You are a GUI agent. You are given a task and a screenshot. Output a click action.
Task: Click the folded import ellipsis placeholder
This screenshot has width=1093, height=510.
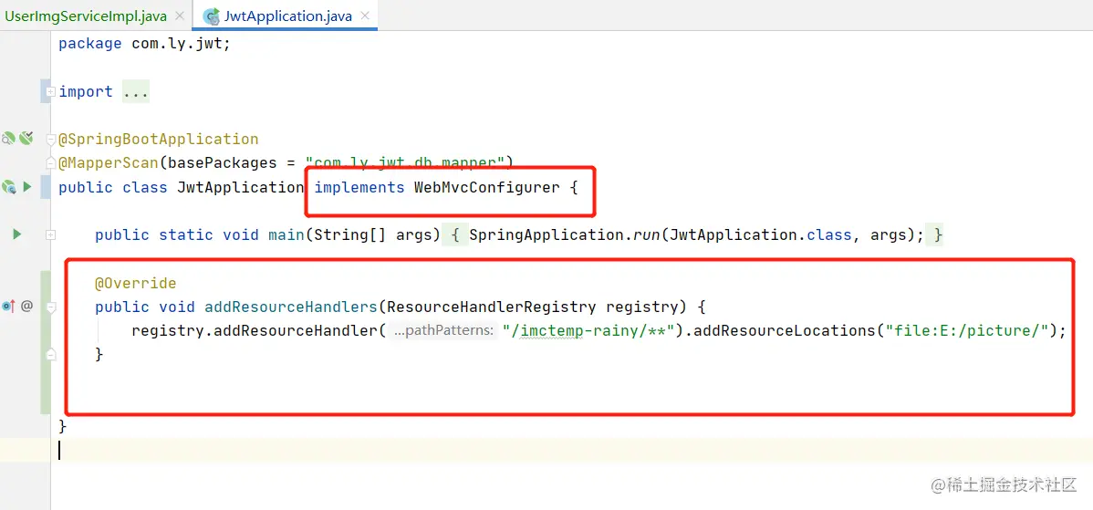[135, 91]
